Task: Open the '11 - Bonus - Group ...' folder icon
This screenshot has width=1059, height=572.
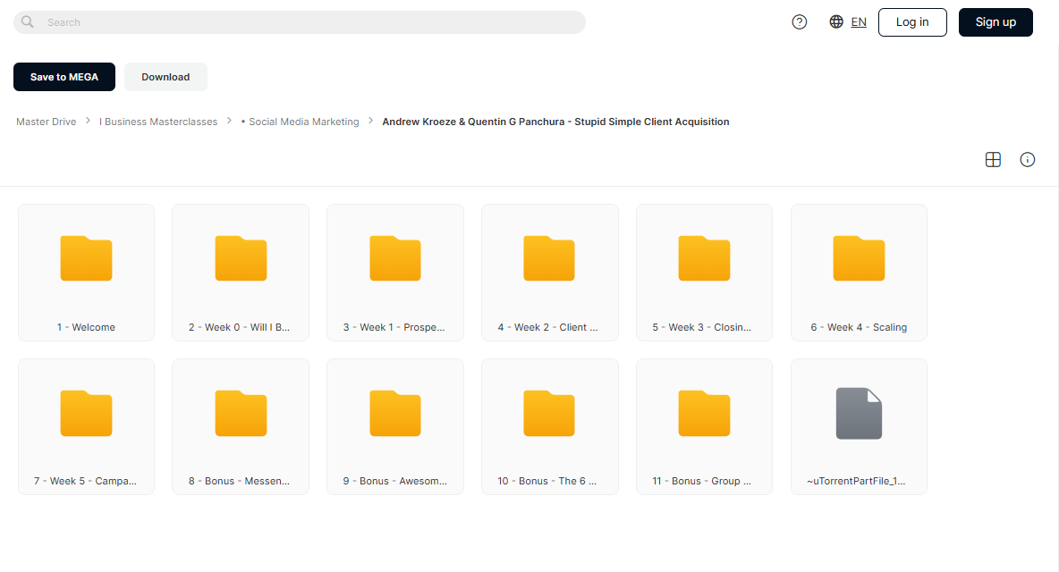Action: 705,414
